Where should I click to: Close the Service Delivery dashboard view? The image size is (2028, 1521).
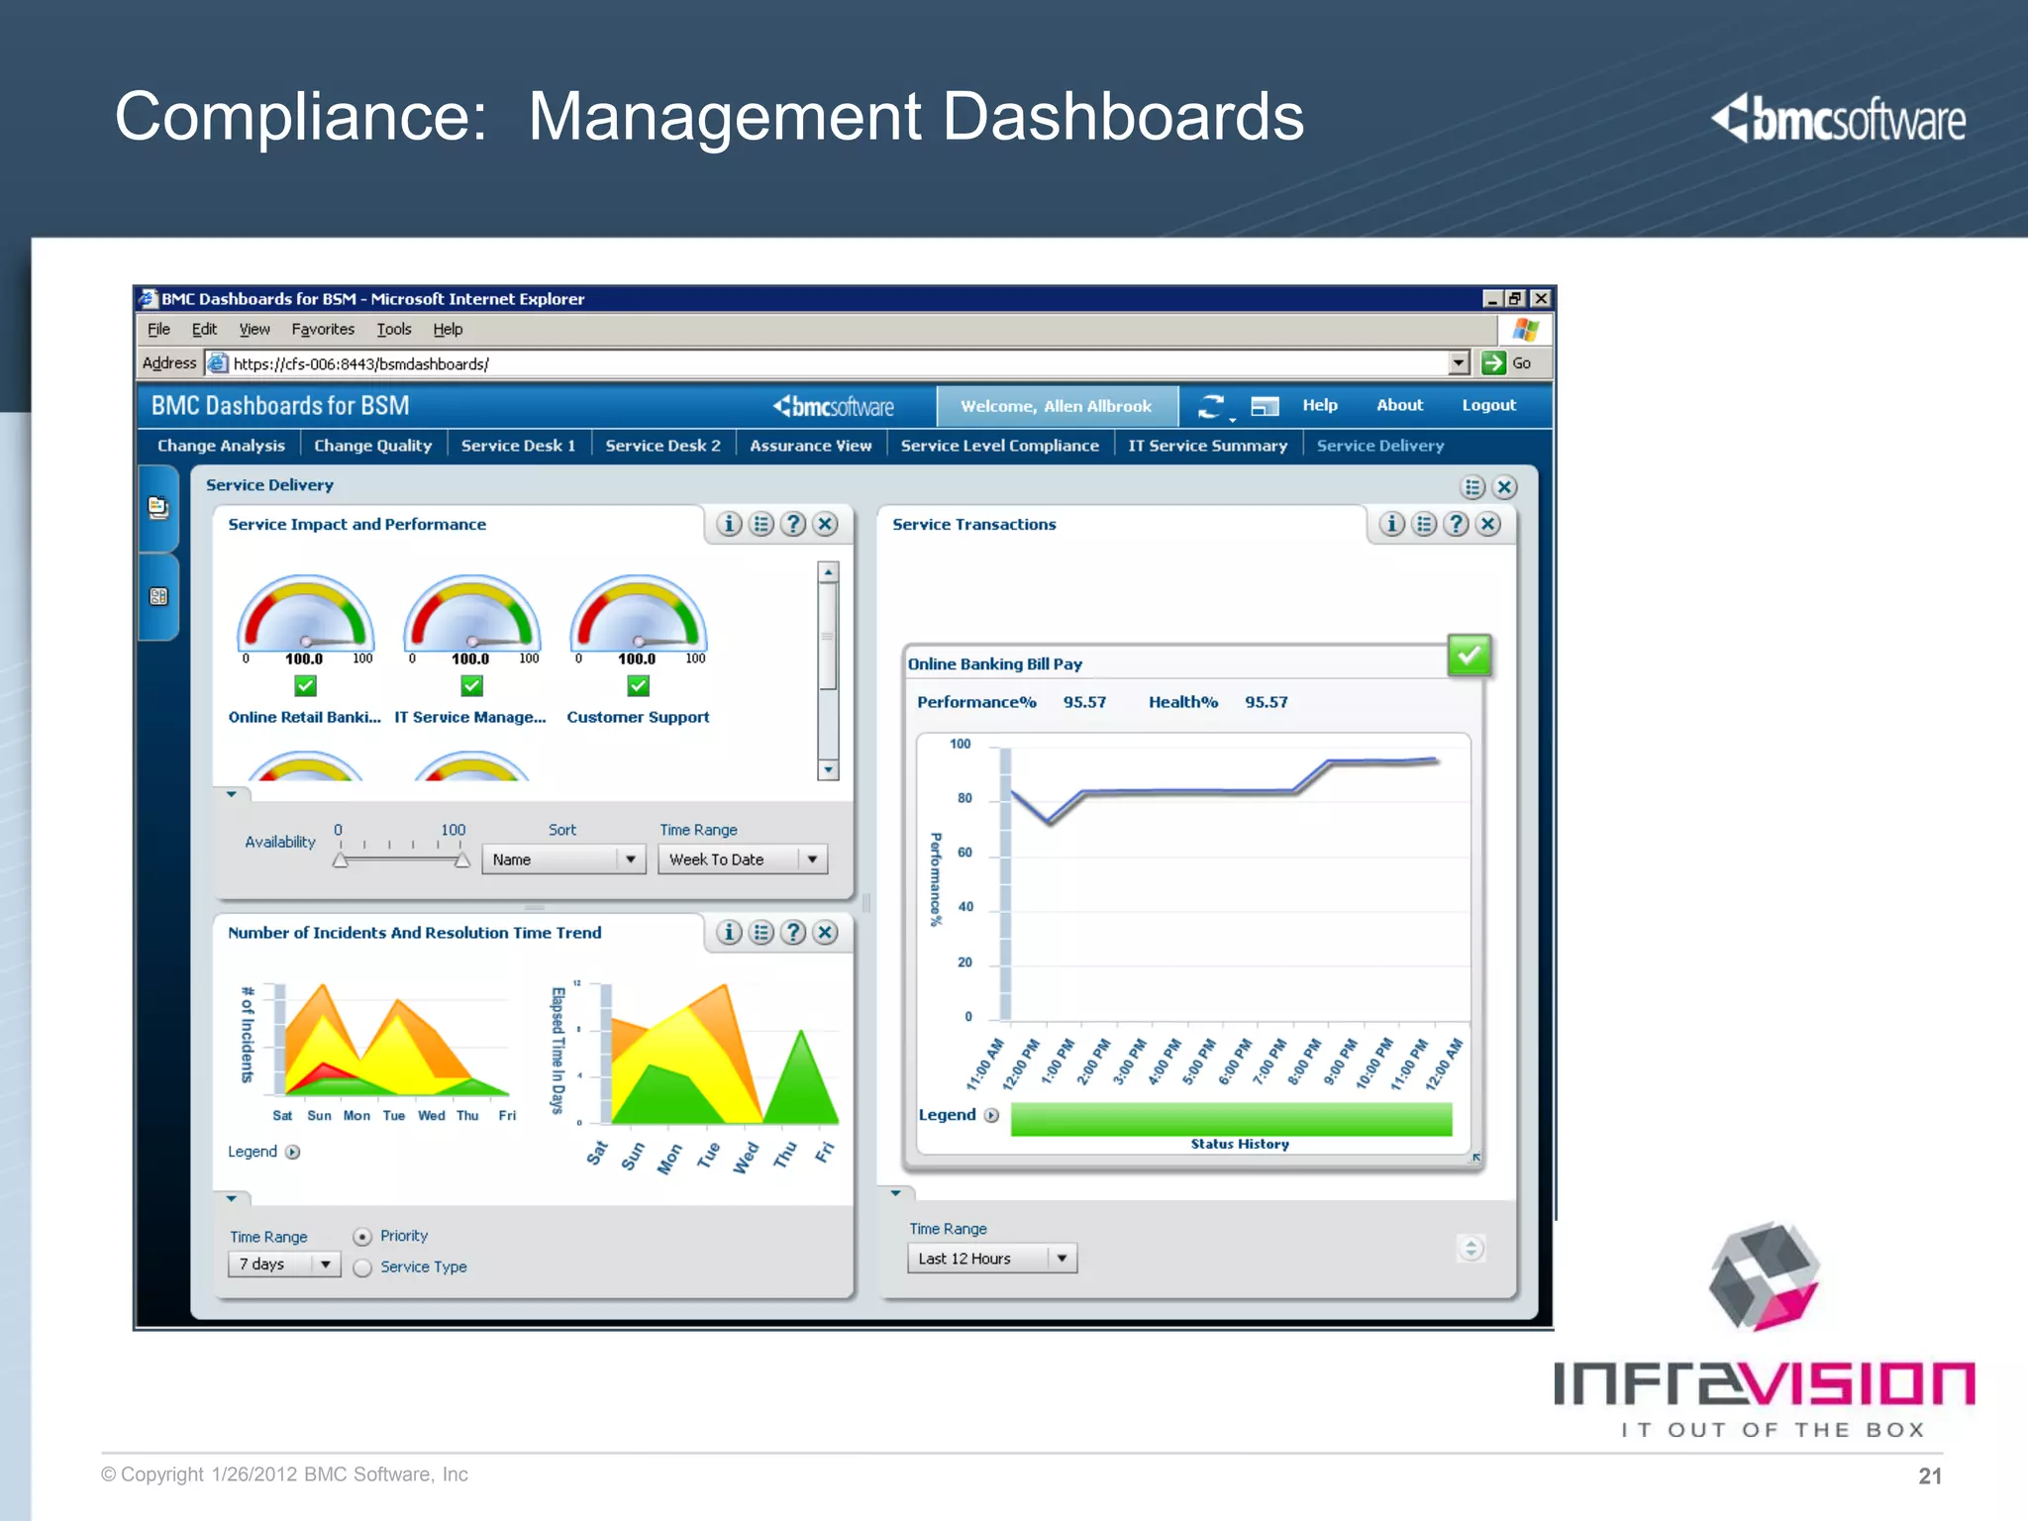click(1505, 487)
